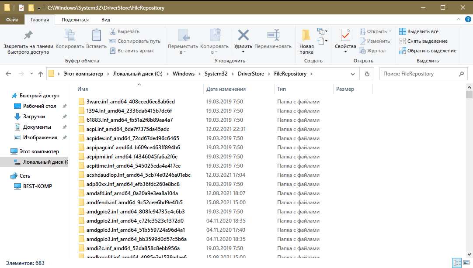
Task: Open the Вид (View) ribbon tab
Action: click(x=105, y=20)
